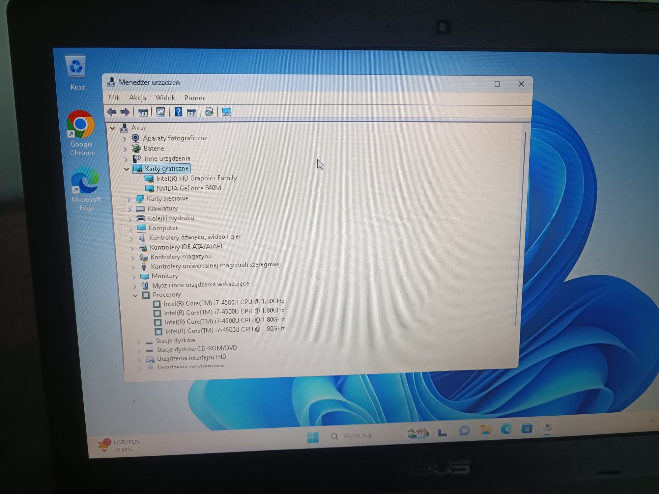Click the Update driver toolbar icon

pyautogui.click(x=209, y=112)
